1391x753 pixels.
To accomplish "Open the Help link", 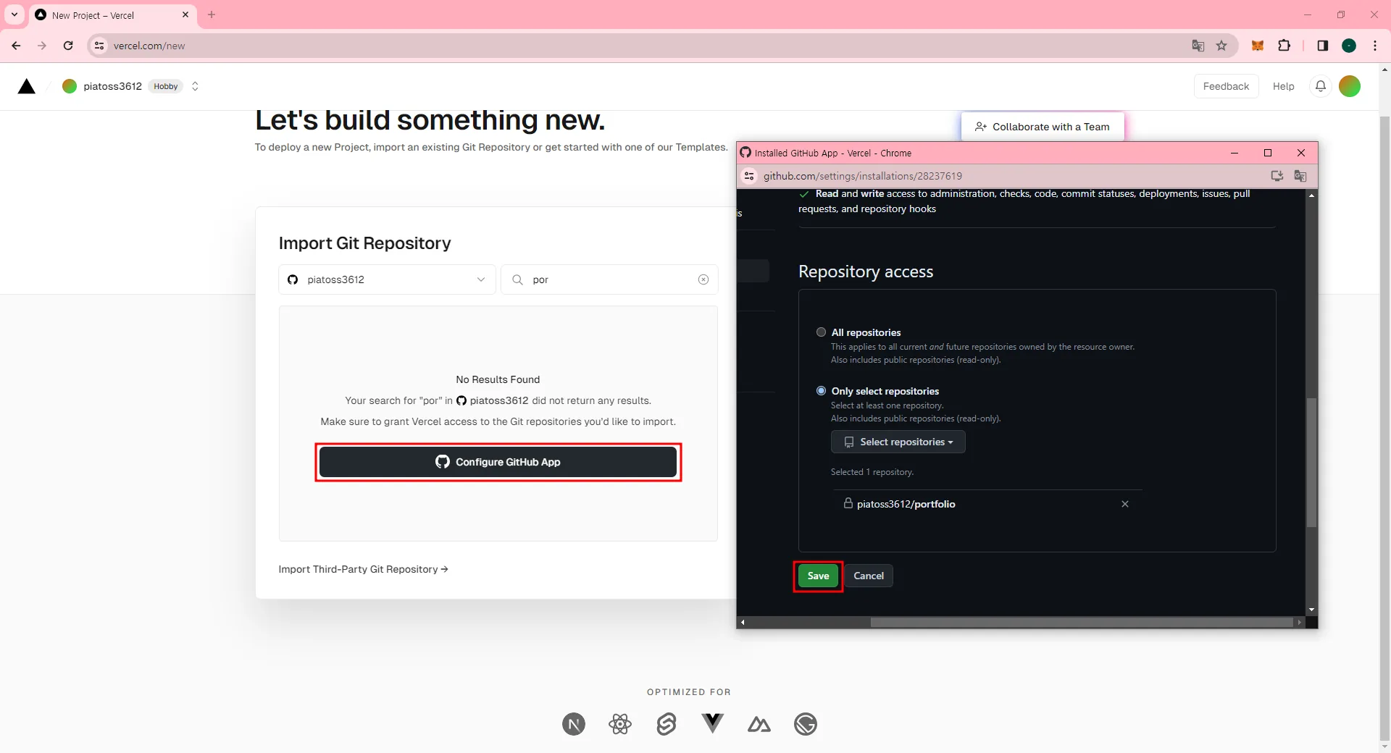I will [1283, 86].
